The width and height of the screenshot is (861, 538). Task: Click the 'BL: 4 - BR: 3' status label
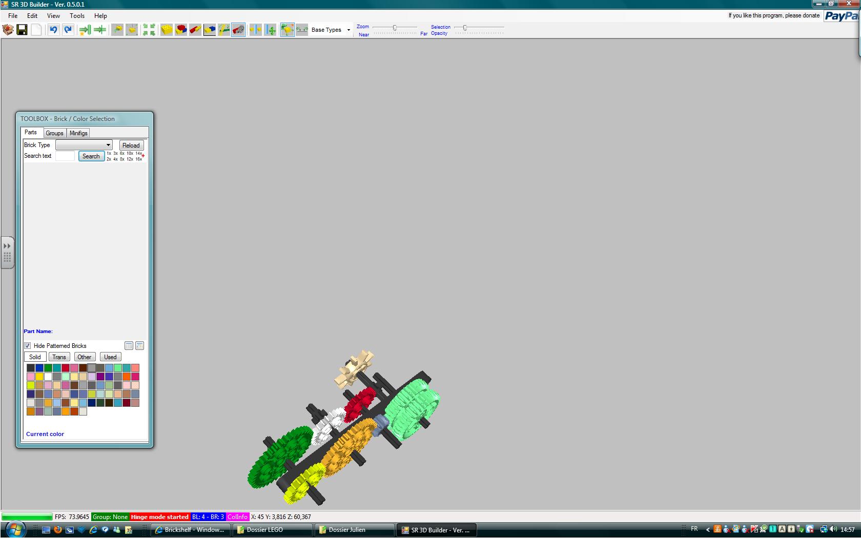pos(208,517)
